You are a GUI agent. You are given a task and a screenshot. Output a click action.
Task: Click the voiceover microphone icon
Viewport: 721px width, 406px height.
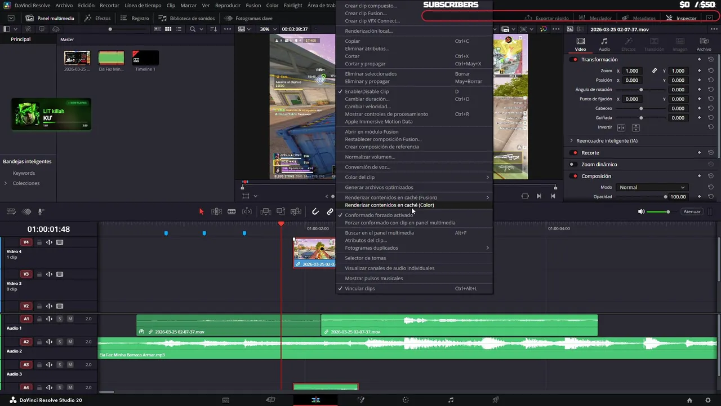tap(41, 211)
